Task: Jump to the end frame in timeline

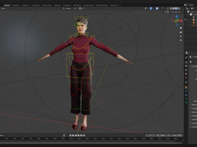Action: (84, 136)
